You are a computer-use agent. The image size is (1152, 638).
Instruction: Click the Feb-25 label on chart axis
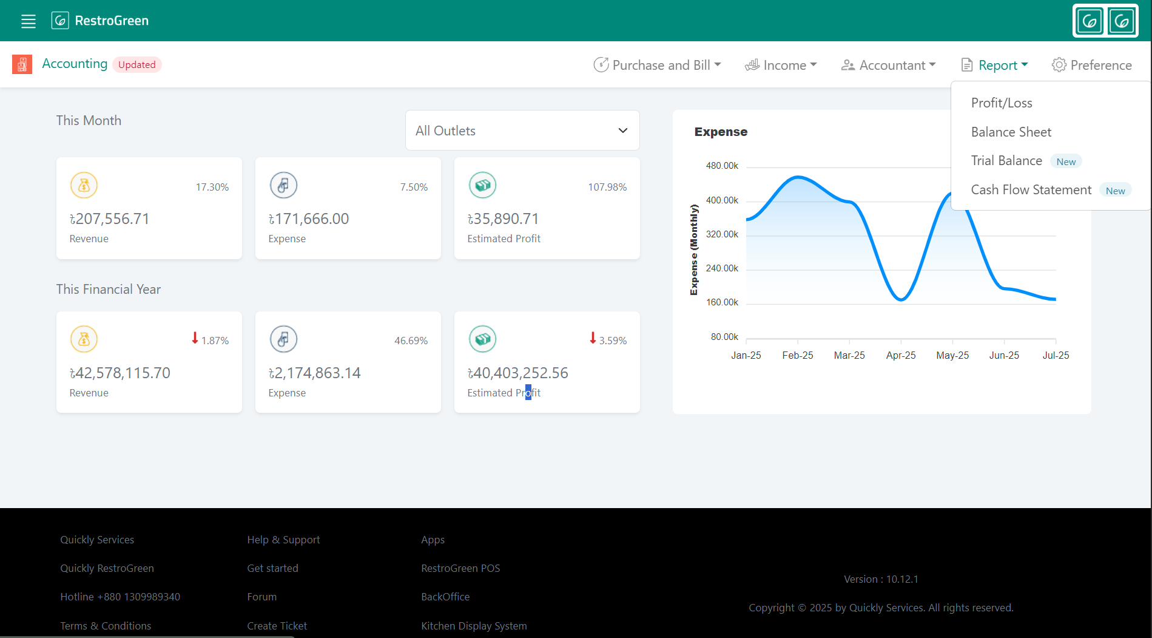tap(798, 355)
